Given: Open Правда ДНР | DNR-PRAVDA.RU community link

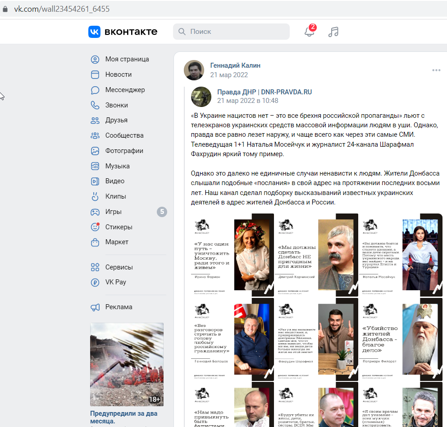Looking at the screenshot, I should (x=265, y=92).
